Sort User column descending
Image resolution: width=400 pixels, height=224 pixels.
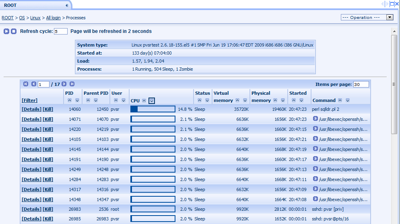[x=124, y=100]
